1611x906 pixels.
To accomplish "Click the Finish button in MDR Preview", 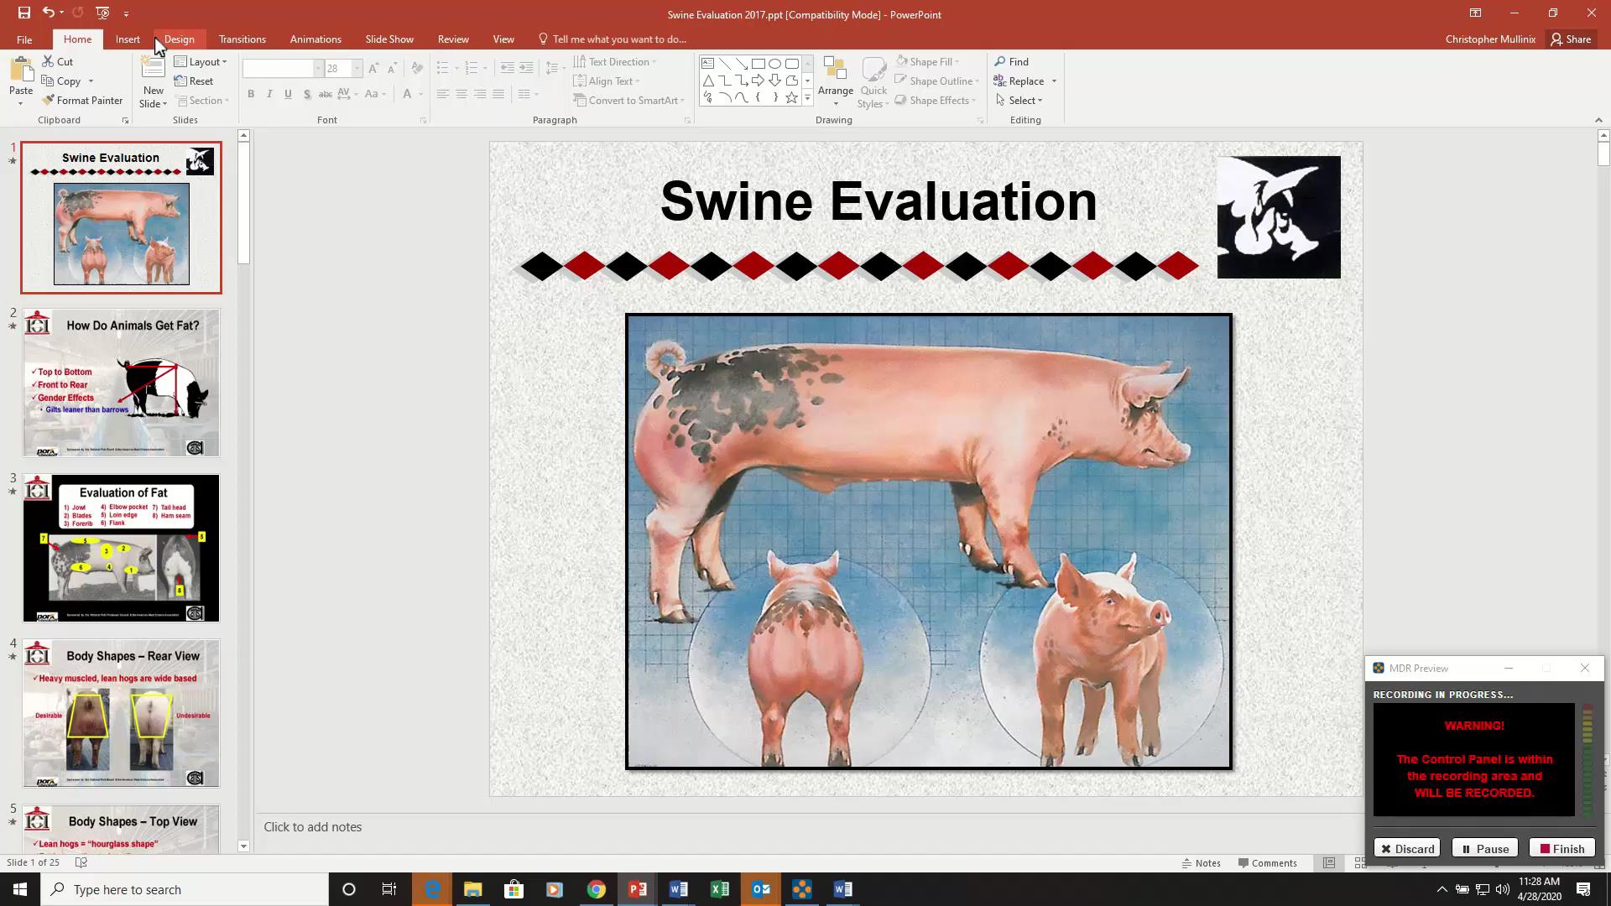I will [1561, 848].
